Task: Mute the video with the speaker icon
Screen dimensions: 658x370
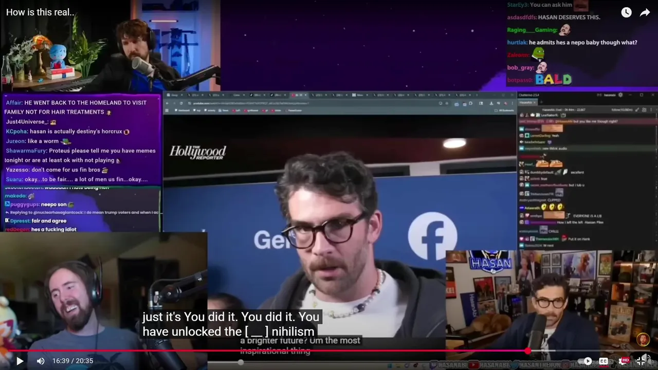Action: click(x=41, y=361)
